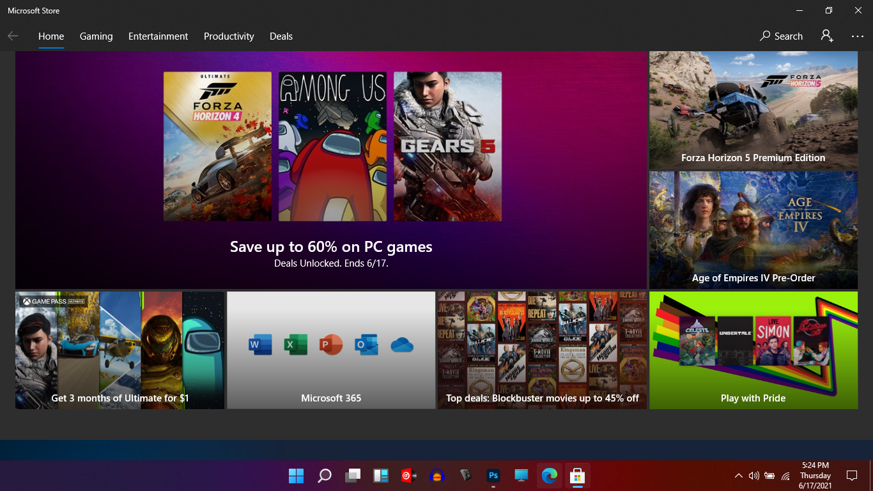The height and width of the screenshot is (491, 873).
Task: Open the headphones app taskbar icon
Action: click(437, 476)
